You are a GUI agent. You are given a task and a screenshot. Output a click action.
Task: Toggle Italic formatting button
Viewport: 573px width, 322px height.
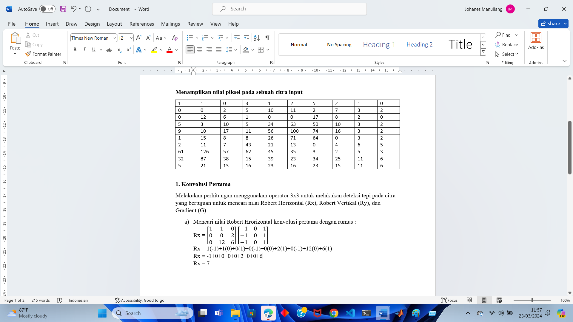pyautogui.click(x=84, y=50)
